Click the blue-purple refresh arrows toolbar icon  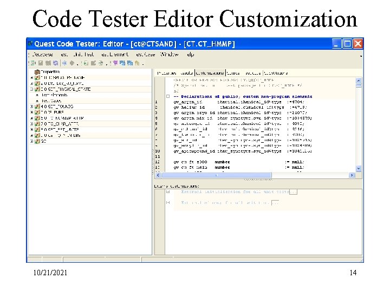click(55, 63)
